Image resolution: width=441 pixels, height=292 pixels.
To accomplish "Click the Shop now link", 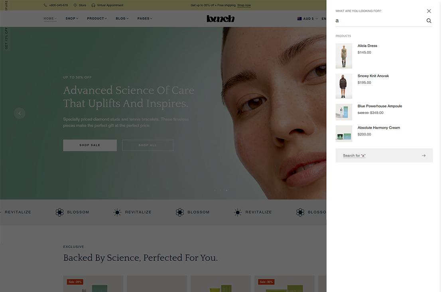I will coord(244,6).
